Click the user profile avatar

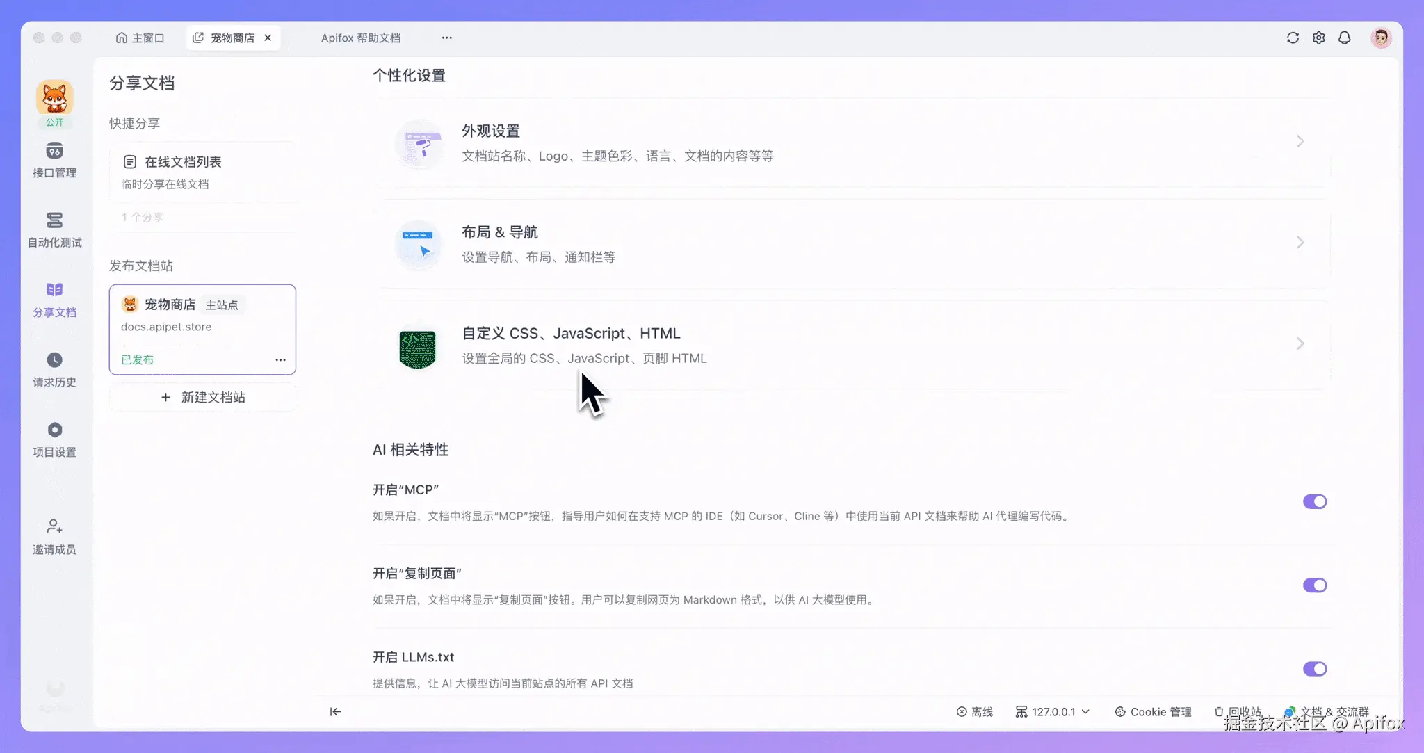[x=1381, y=38]
